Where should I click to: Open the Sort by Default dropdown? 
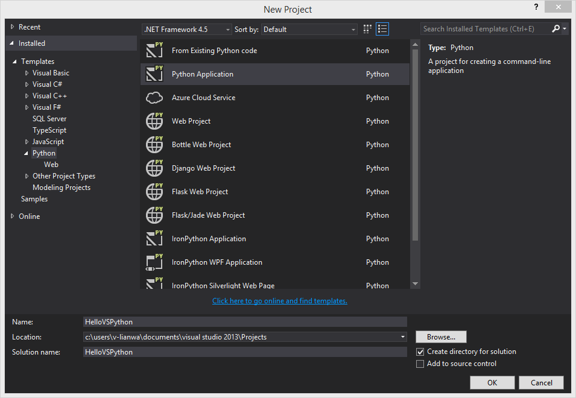click(x=309, y=30)
